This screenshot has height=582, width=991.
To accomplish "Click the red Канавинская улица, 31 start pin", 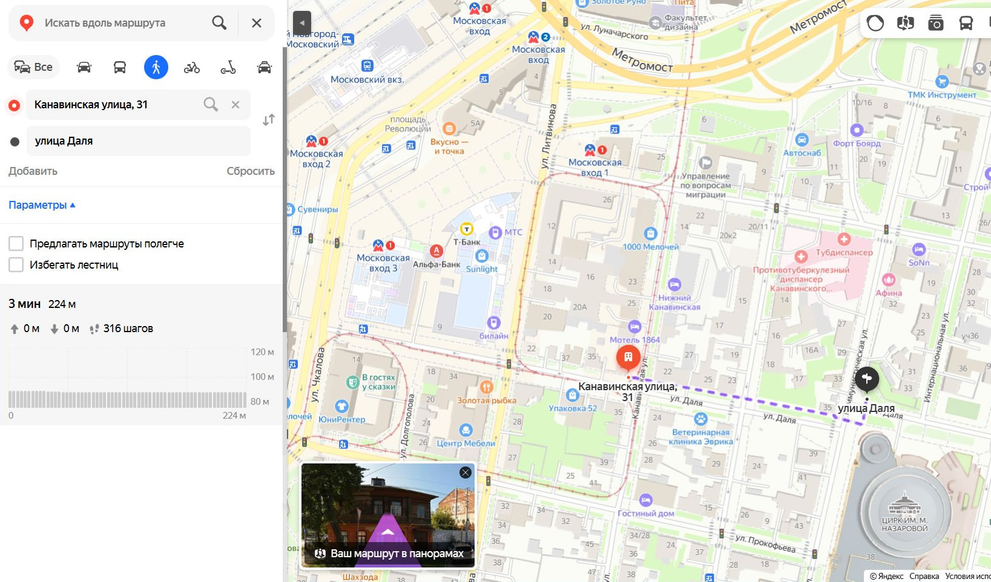I will (x=628, y=358).
